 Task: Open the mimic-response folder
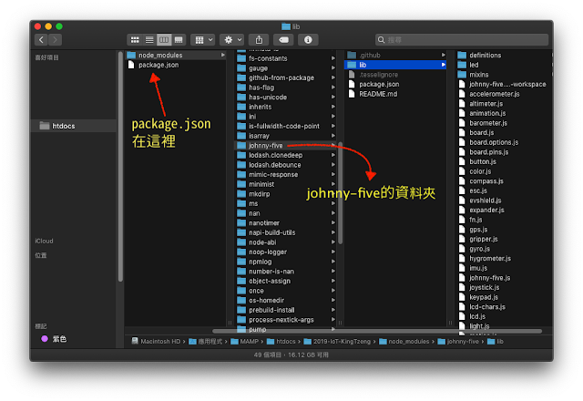[x=286, y=174]
